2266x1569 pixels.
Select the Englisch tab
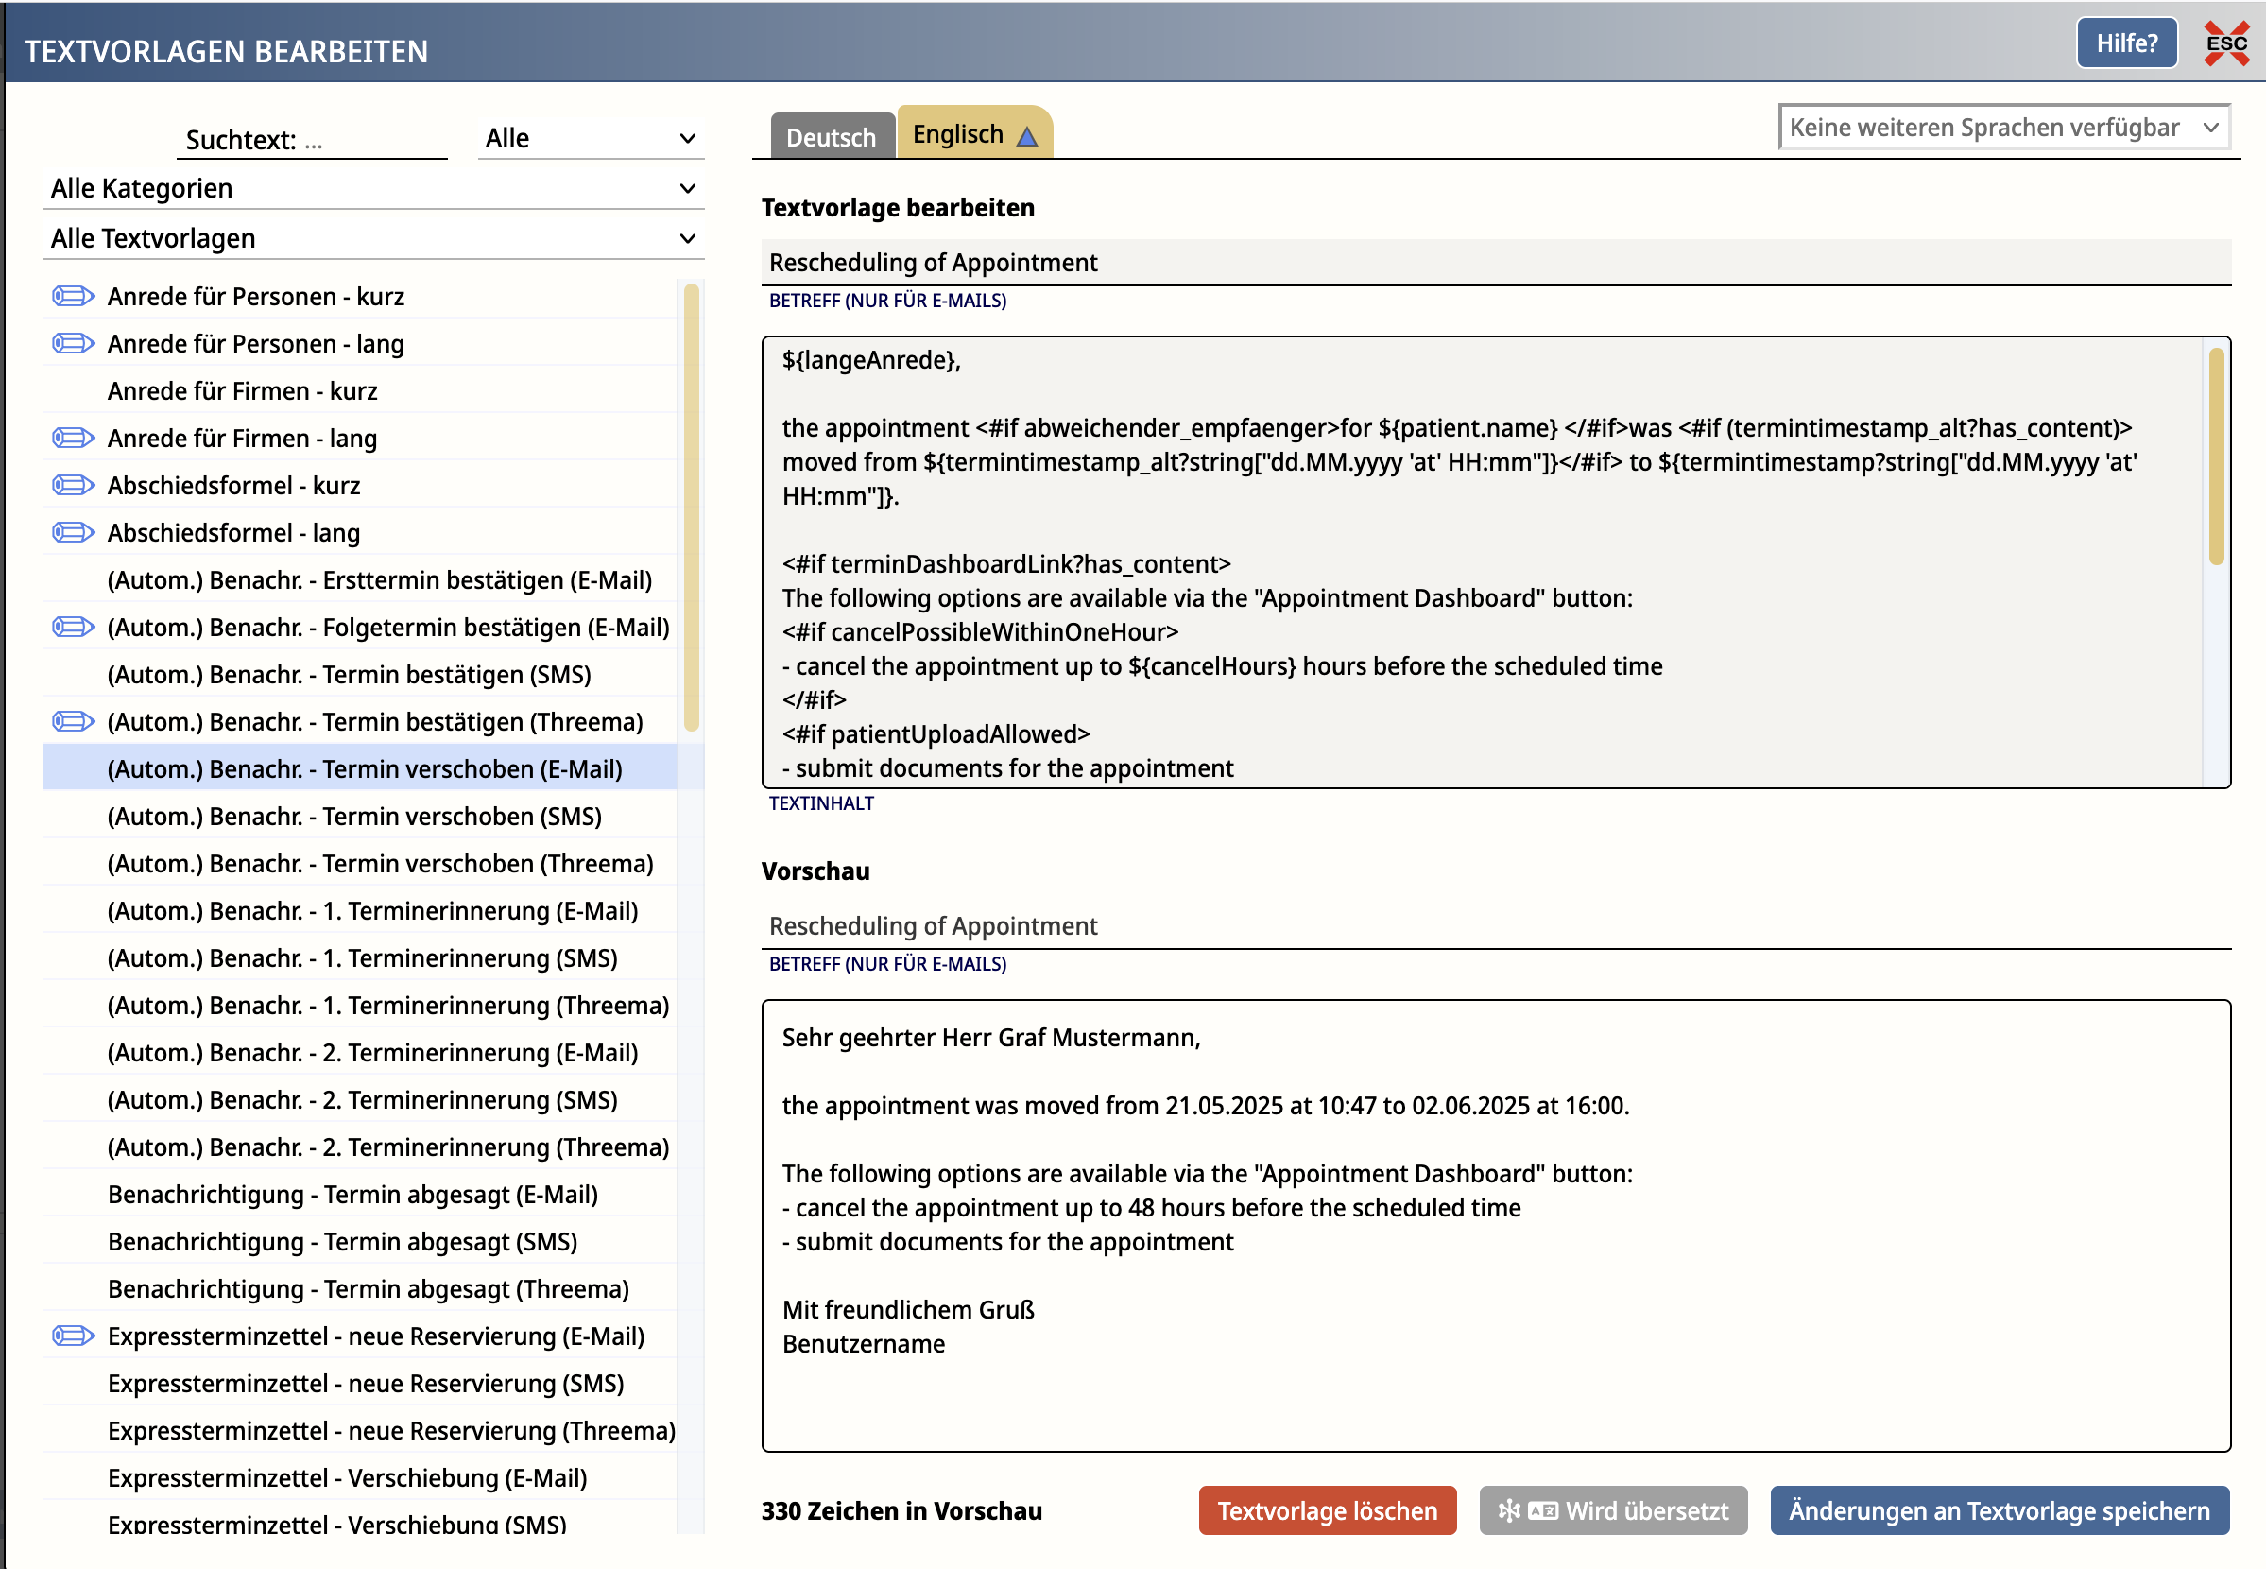[974, 132]
